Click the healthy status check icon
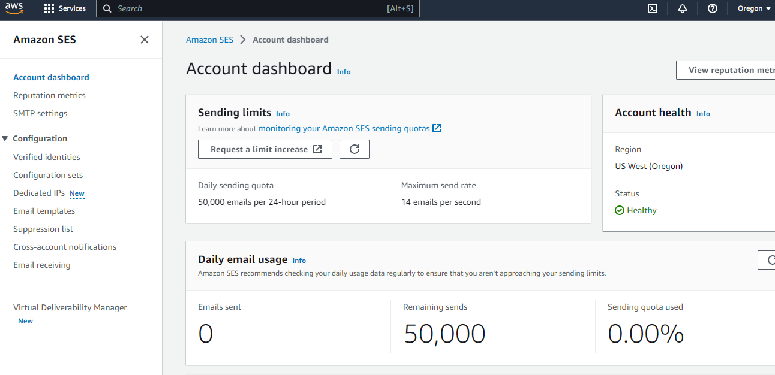Image resolution: width=775 pixels, height=375 pixels. coord(620,210)
